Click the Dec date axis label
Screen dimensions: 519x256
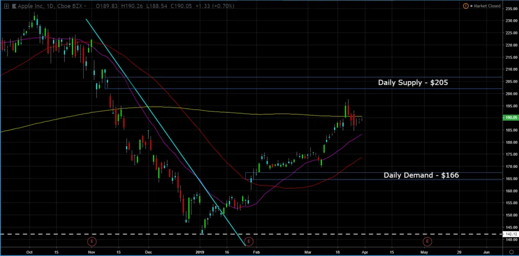pos(149,252)
